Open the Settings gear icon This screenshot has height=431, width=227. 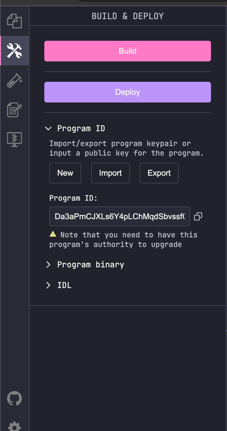tap(14, 426)
